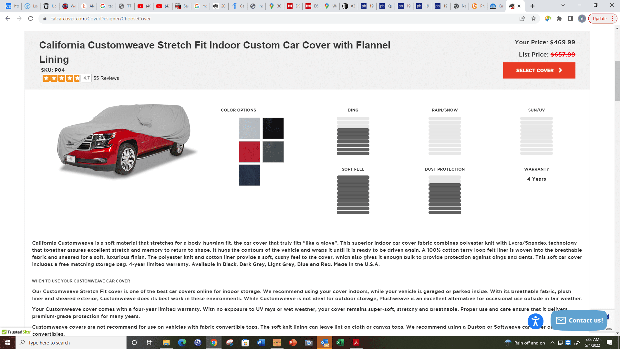
Task: Open the side panel icon in toolbar
Action: coord(571,19)
